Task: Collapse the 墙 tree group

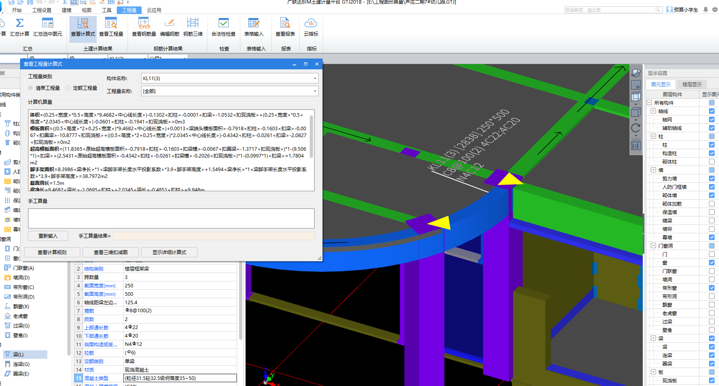Action: tap(654, 170)
